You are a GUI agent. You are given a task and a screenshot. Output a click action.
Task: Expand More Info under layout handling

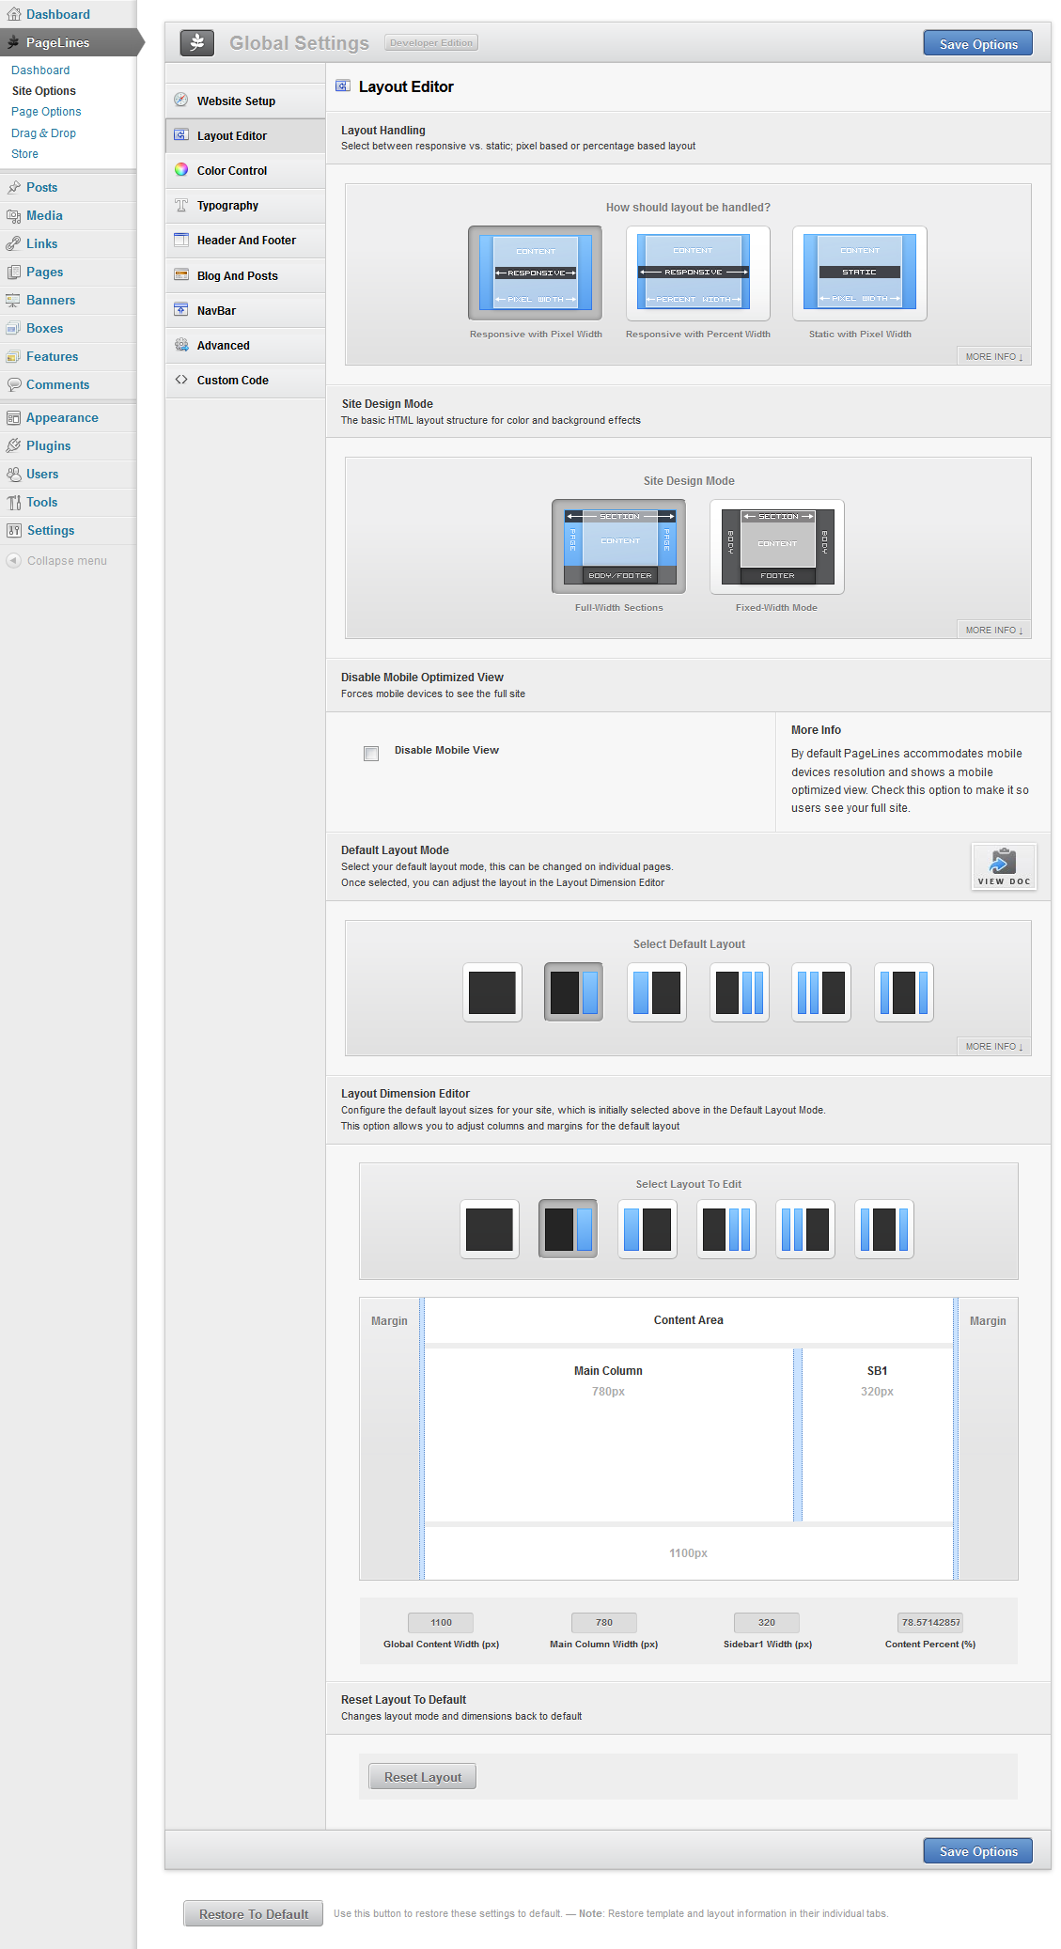click(x=993, y=357)
